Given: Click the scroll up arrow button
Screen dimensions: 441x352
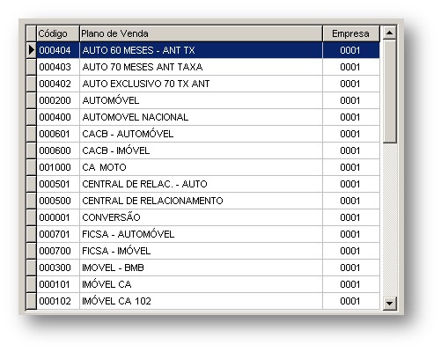Looking at the screenshot, I should click(390, 33).
